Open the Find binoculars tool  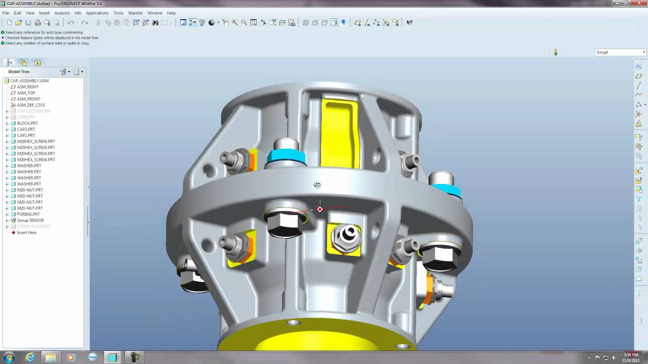click(x=155, y=22)
